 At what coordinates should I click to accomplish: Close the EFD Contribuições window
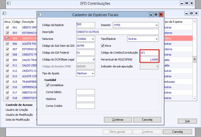click(192, 3)
